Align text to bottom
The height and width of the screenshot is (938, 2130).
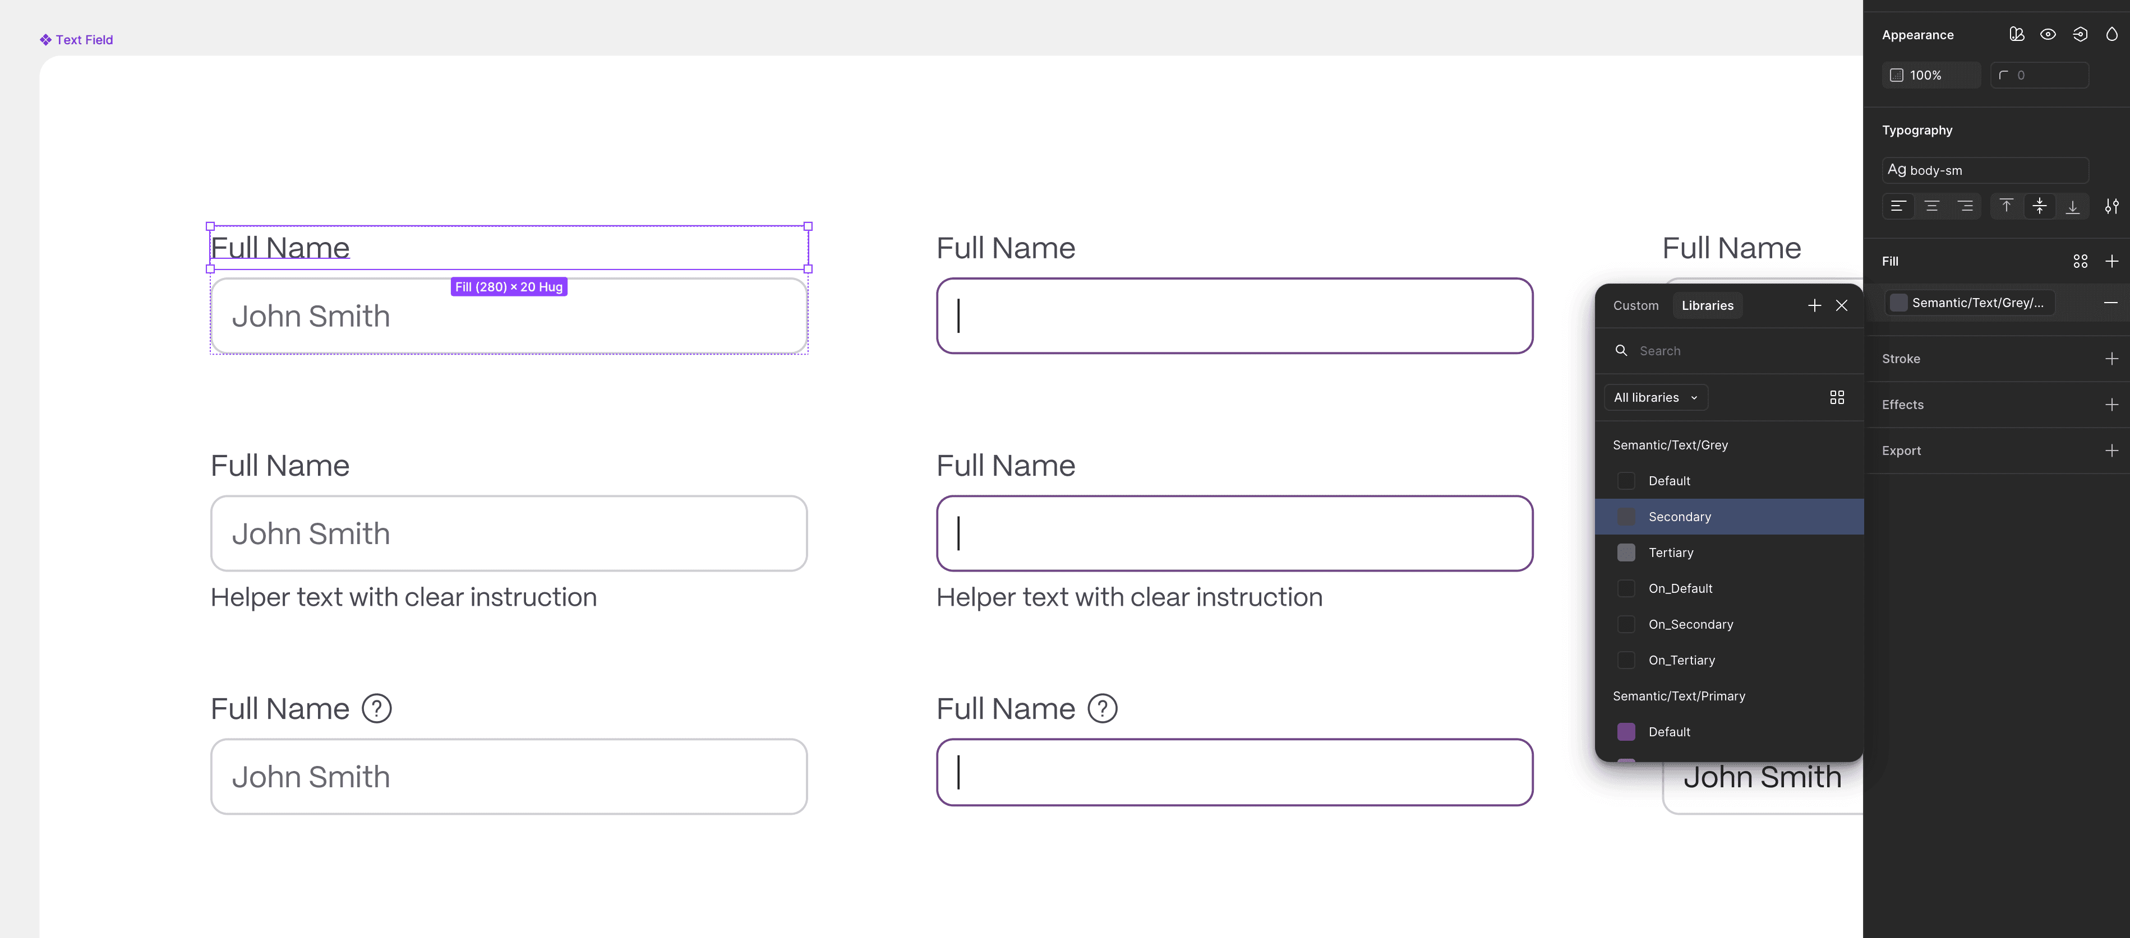[x=2072, y=206]
